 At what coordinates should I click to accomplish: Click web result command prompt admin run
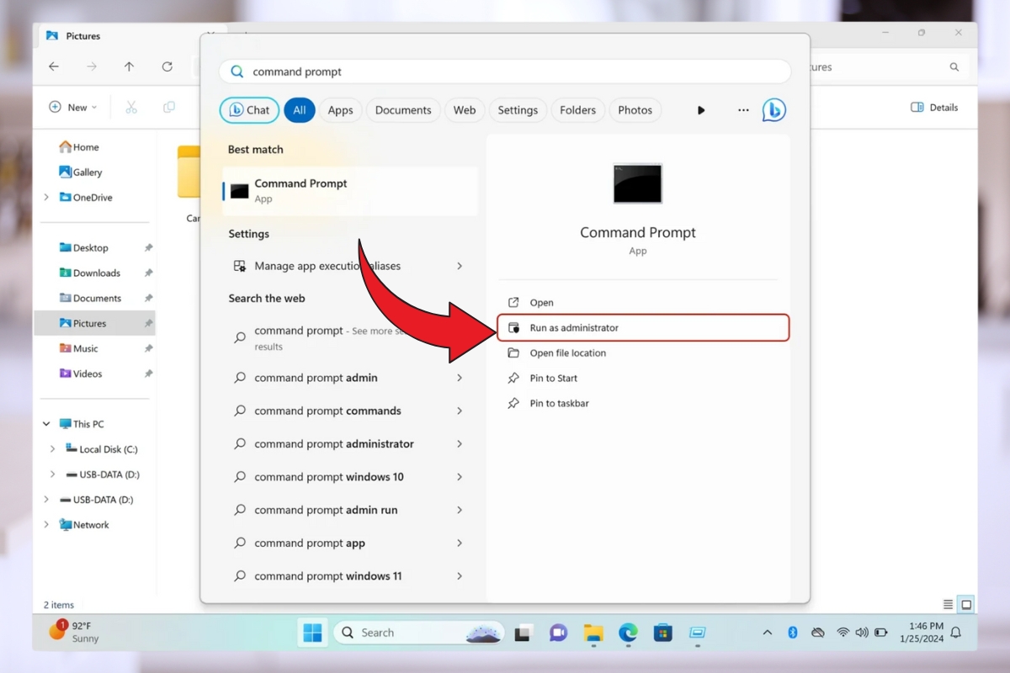326,510
